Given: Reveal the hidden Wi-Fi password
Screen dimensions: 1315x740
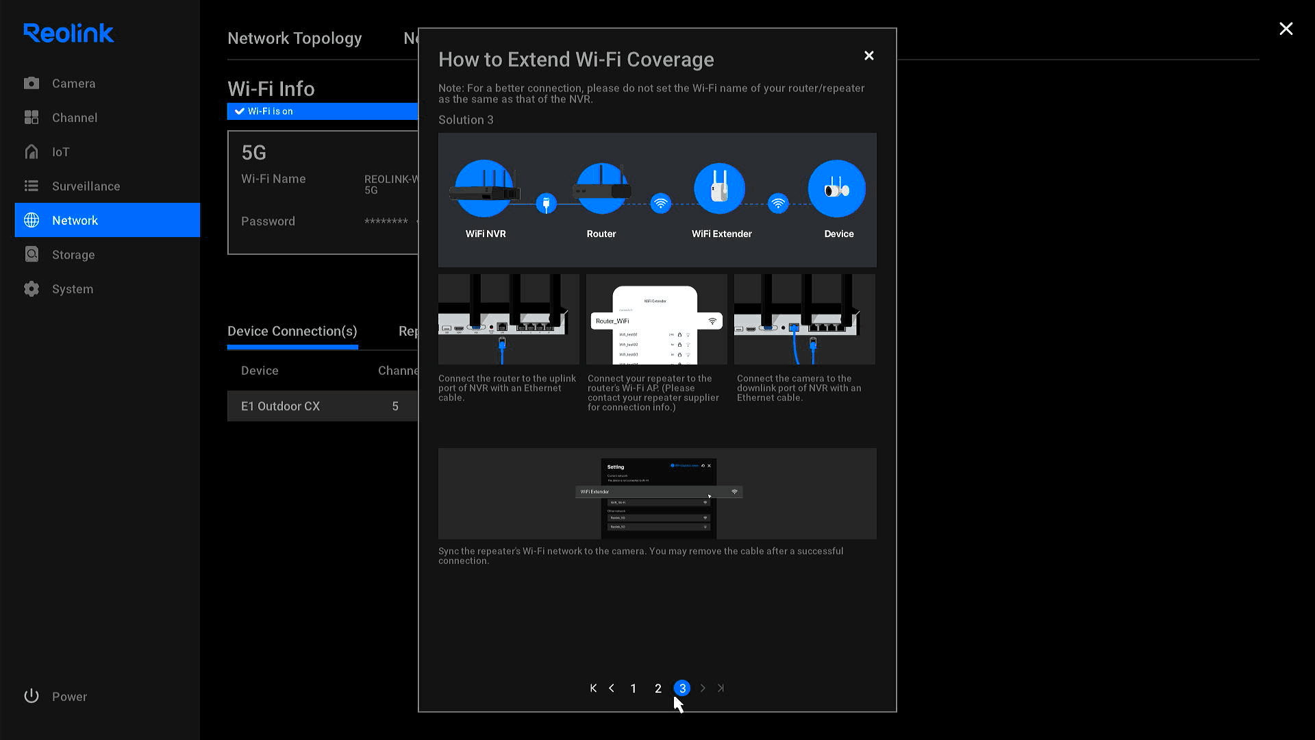Looking at the screenshot, I should (x=418, y=221).
